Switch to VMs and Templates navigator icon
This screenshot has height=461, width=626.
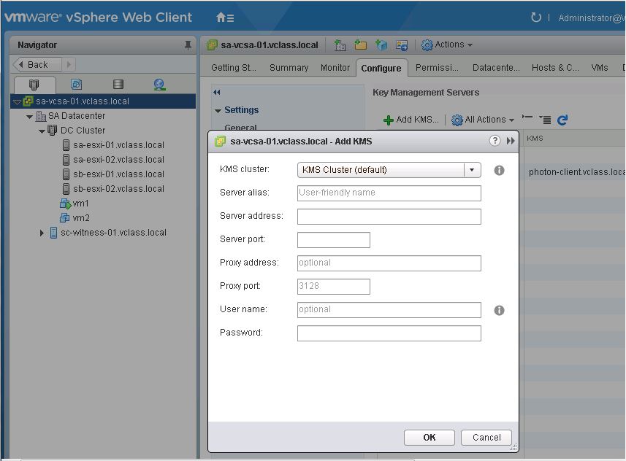click(x=76, y=84)
